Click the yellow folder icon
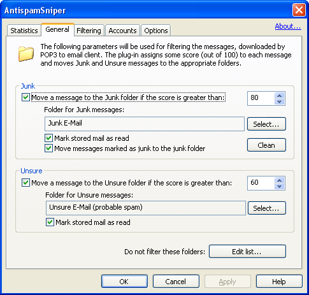The height and width of the screenshot is (295, 309). pyautogui.click(x=26, y=54)
